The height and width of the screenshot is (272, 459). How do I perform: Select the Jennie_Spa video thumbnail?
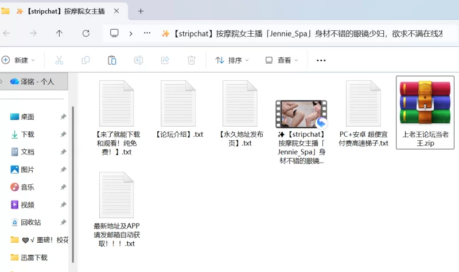[301, 114]
